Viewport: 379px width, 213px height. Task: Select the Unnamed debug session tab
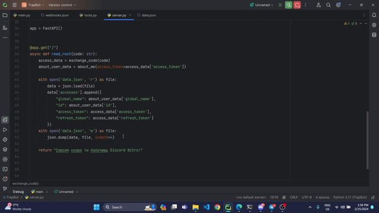[64, 192]
